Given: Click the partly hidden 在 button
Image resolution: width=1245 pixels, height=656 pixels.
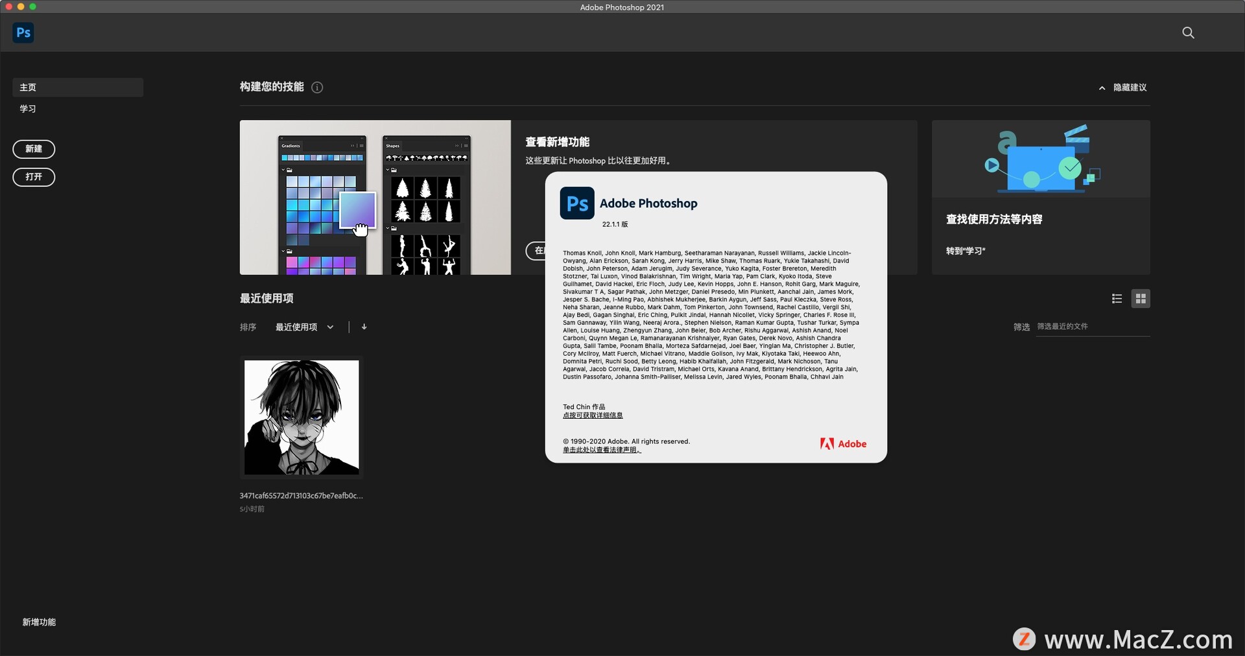Looking at the screenshot, I should pyautogui.click(x=536, y=251).
